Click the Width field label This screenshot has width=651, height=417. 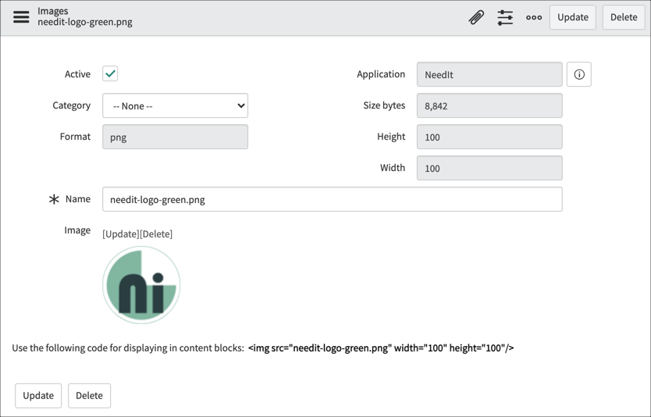pyautogui.click(x=393, y=168)
